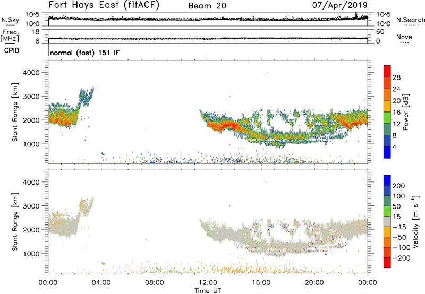This screenshot has height=294, width=425.
Task: Click the "16:00" time tick label
Action: point(261,283)
